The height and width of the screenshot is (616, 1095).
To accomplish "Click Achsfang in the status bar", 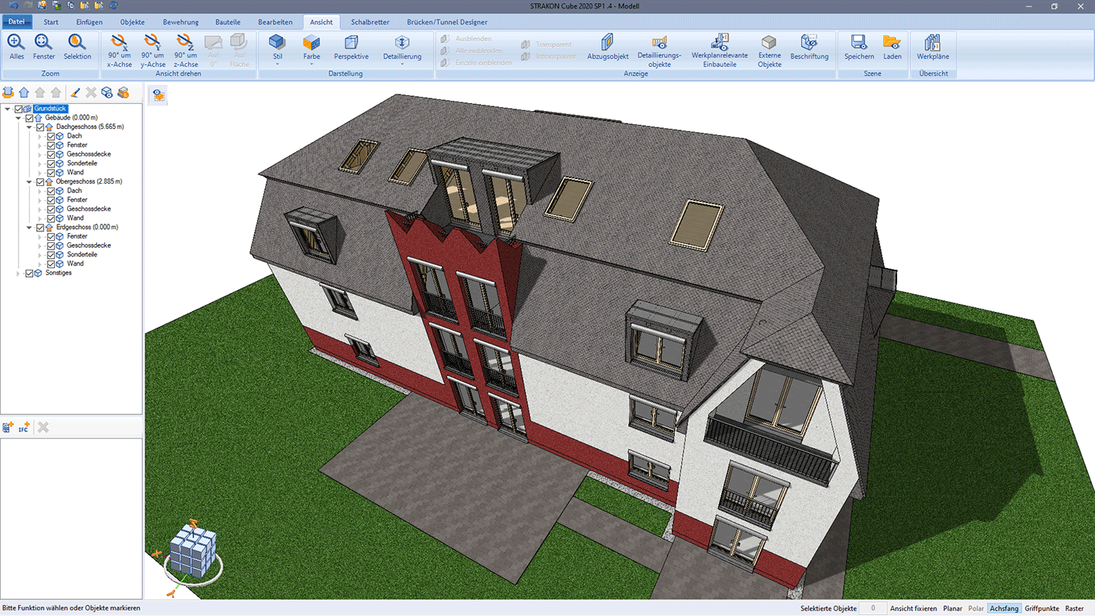I will pos(1003,608).
